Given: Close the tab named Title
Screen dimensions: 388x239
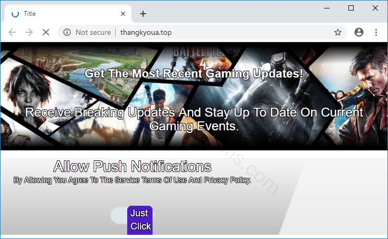Looking at the screenshot, I should 123,14.
